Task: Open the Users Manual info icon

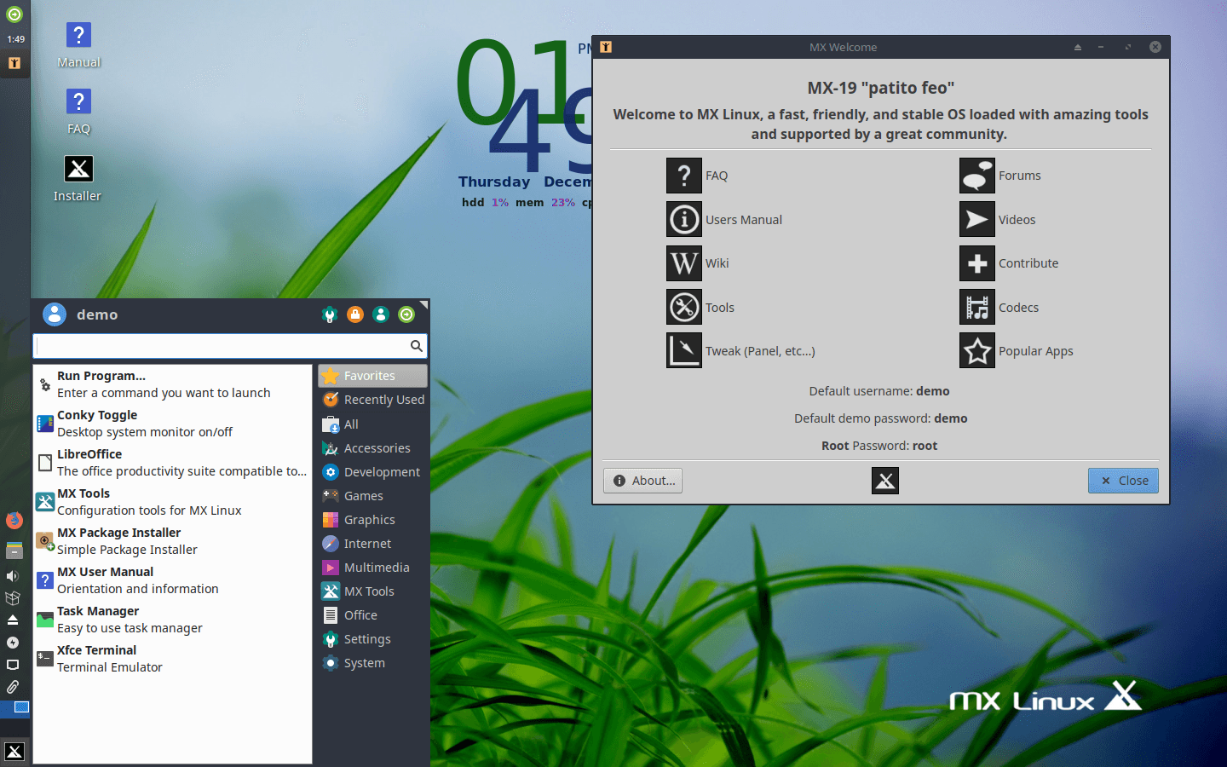Action: [x=684, y=219]
